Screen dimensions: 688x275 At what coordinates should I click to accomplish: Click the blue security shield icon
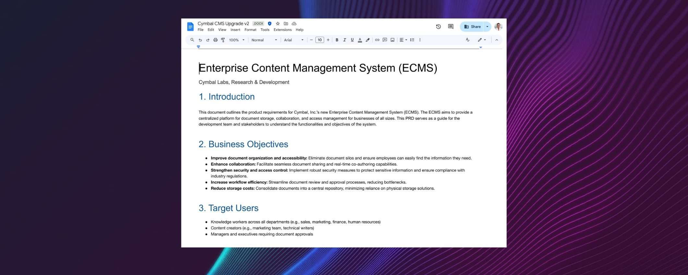(x=270, y=24)
